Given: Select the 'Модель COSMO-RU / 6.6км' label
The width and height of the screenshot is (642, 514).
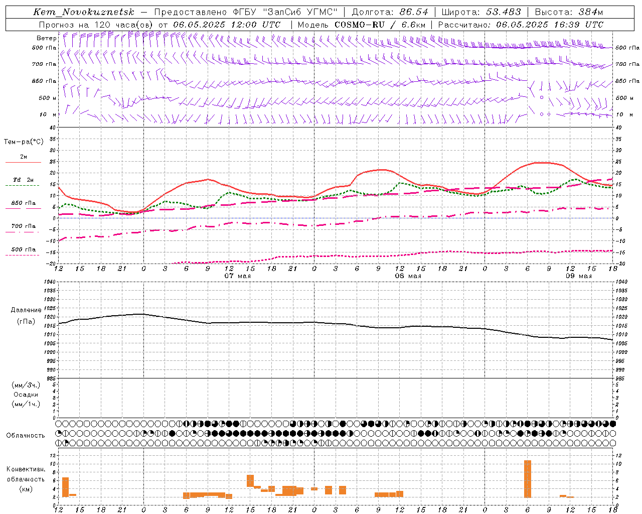Looking at the screenshot, I should coord(362,25).
